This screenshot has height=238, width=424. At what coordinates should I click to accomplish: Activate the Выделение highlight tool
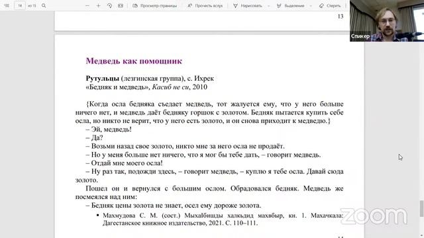click(x=291, y=5)
